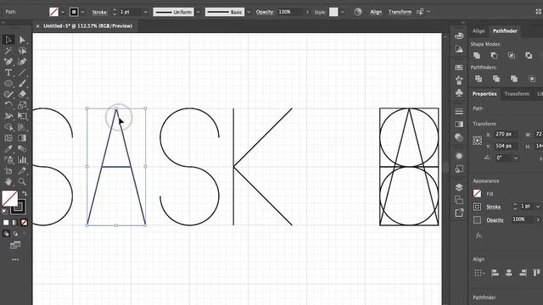Viewport: 543px width, 305px height.
Task: Apply the Trim pathfinder
Action: point(496,79)
